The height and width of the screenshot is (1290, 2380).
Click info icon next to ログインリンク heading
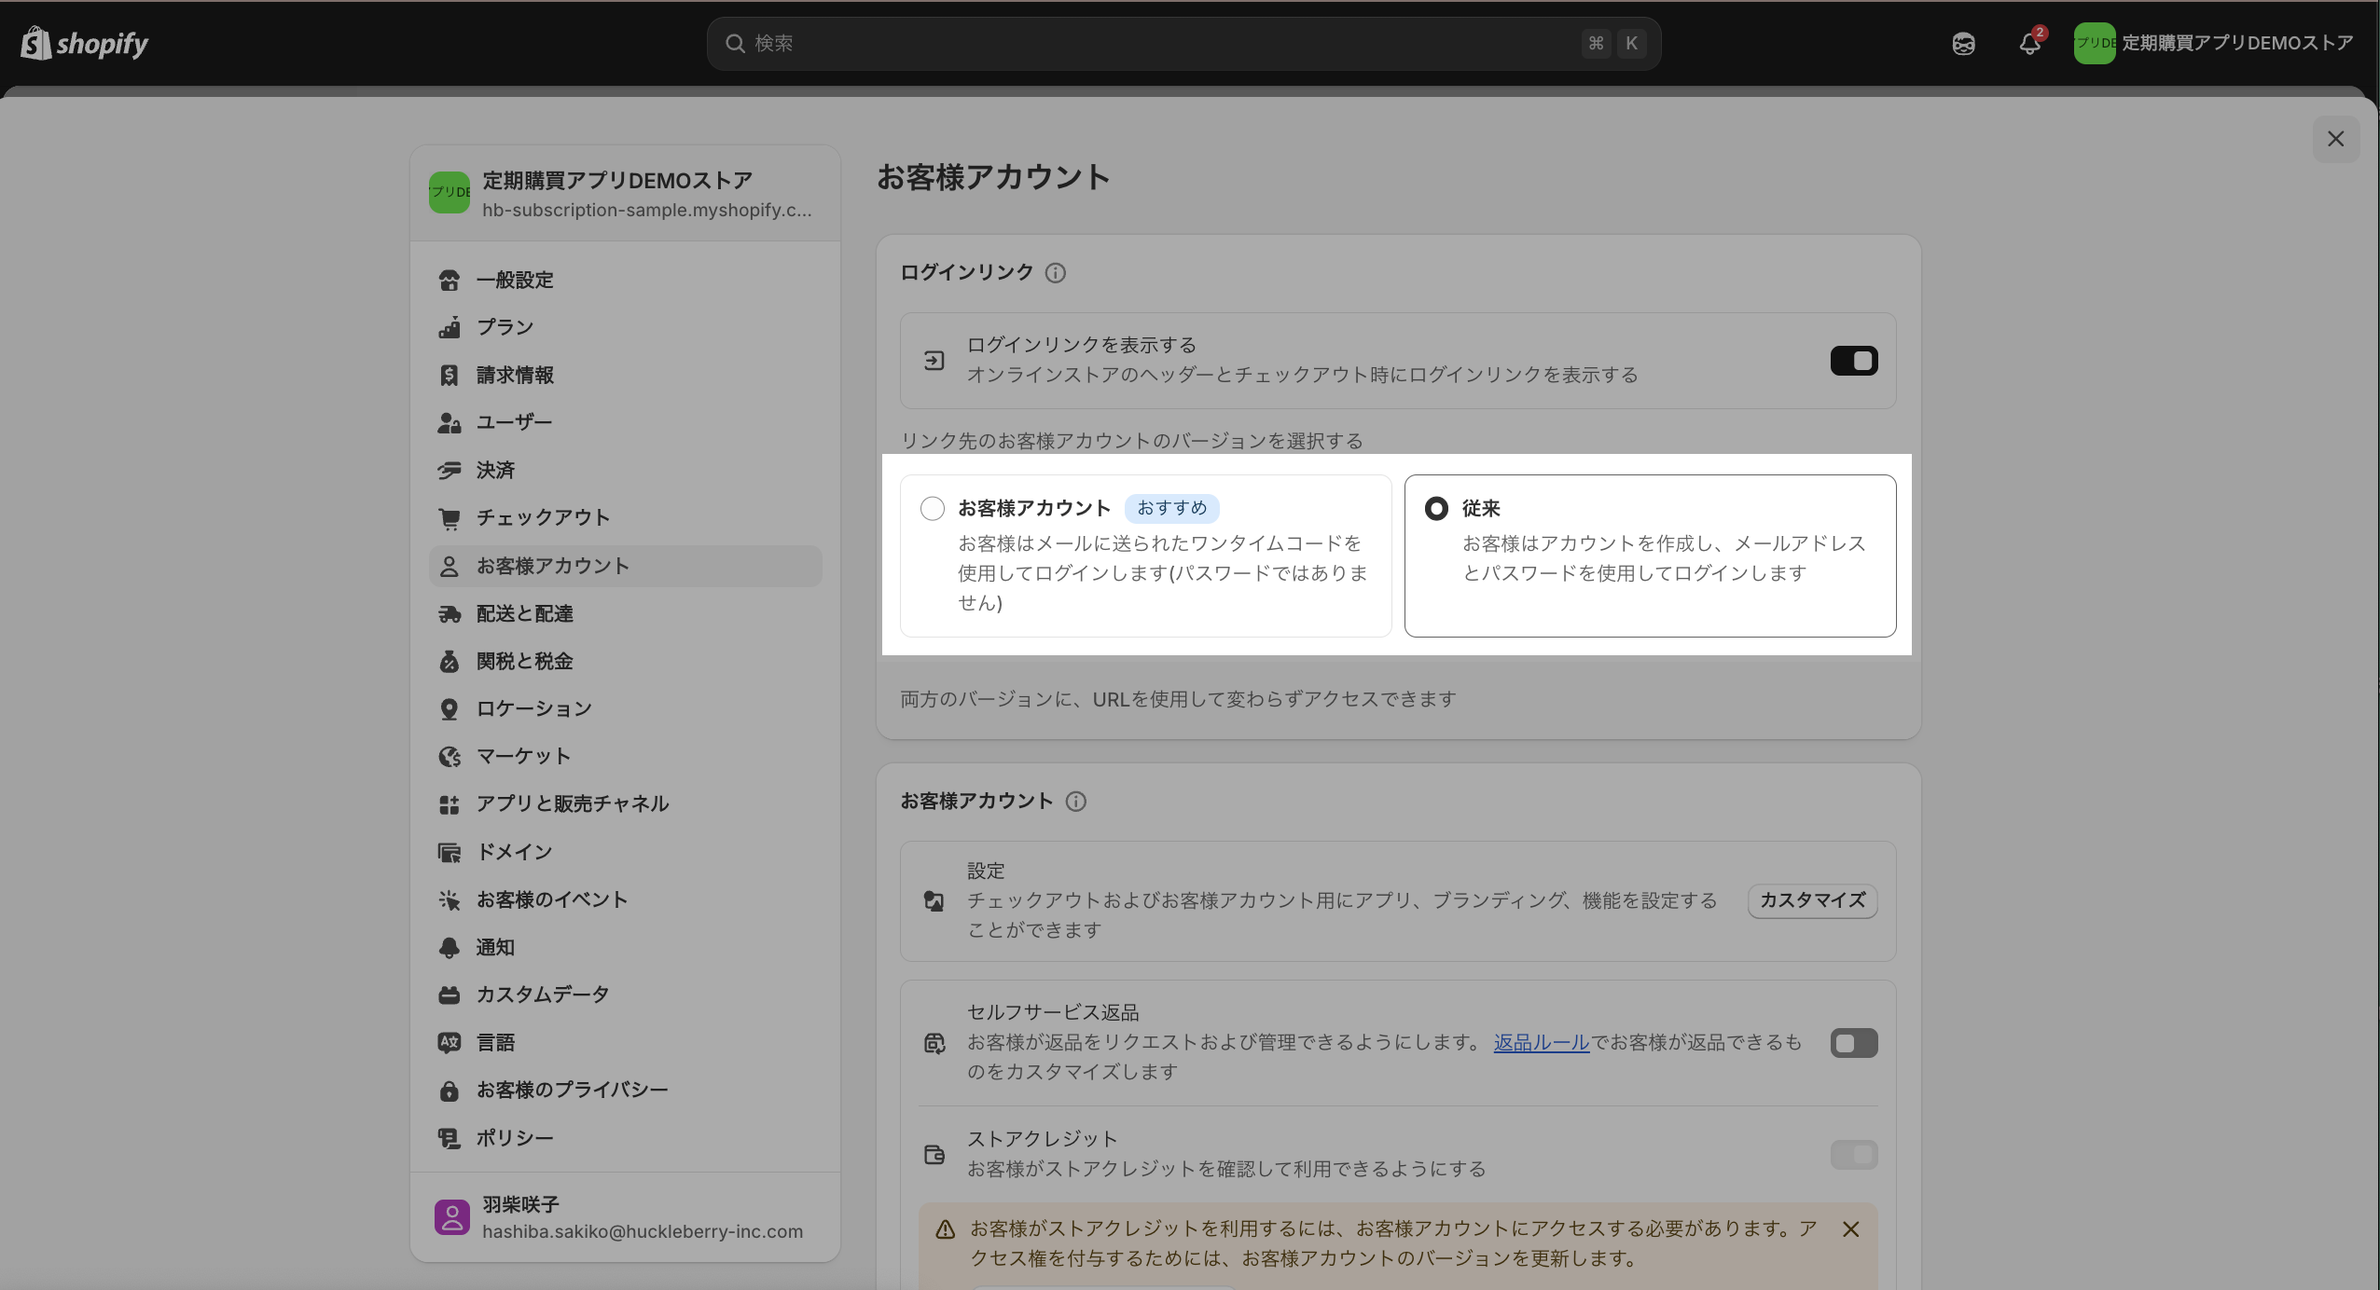click(x=1055, y=273)
